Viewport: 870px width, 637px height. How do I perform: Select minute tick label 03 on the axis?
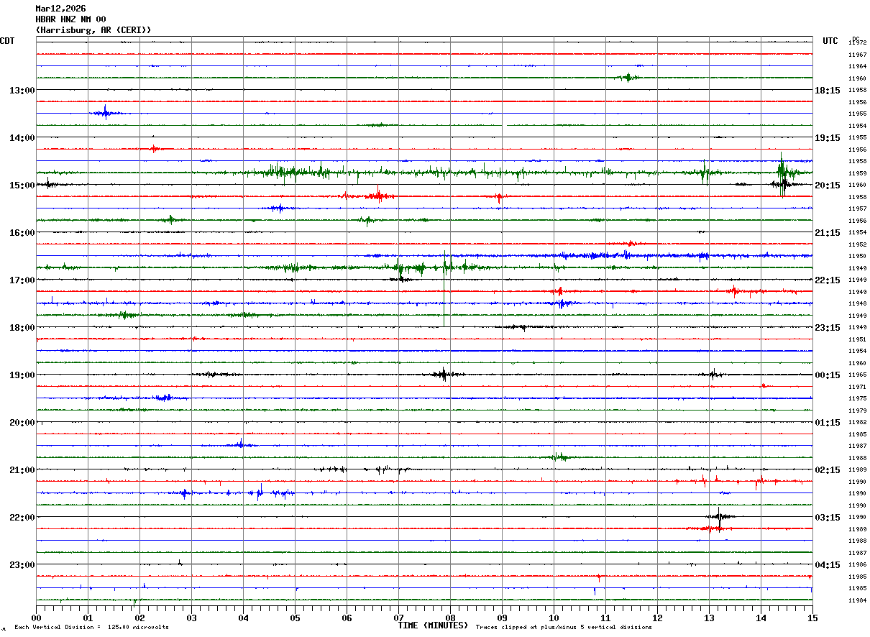click(x=191, y=618)
